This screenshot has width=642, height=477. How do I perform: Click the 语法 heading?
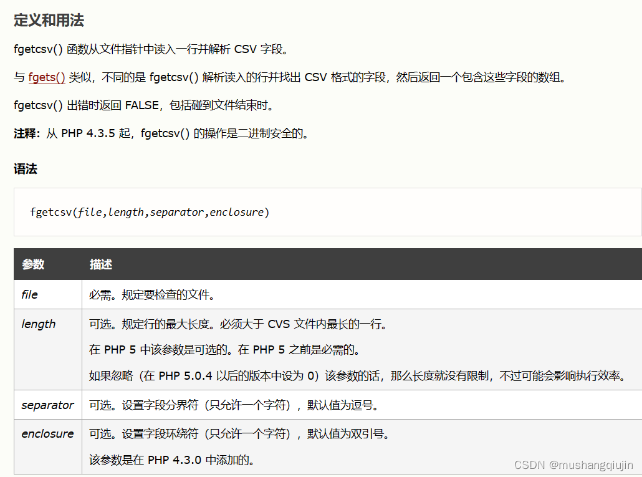pos(26,169)
